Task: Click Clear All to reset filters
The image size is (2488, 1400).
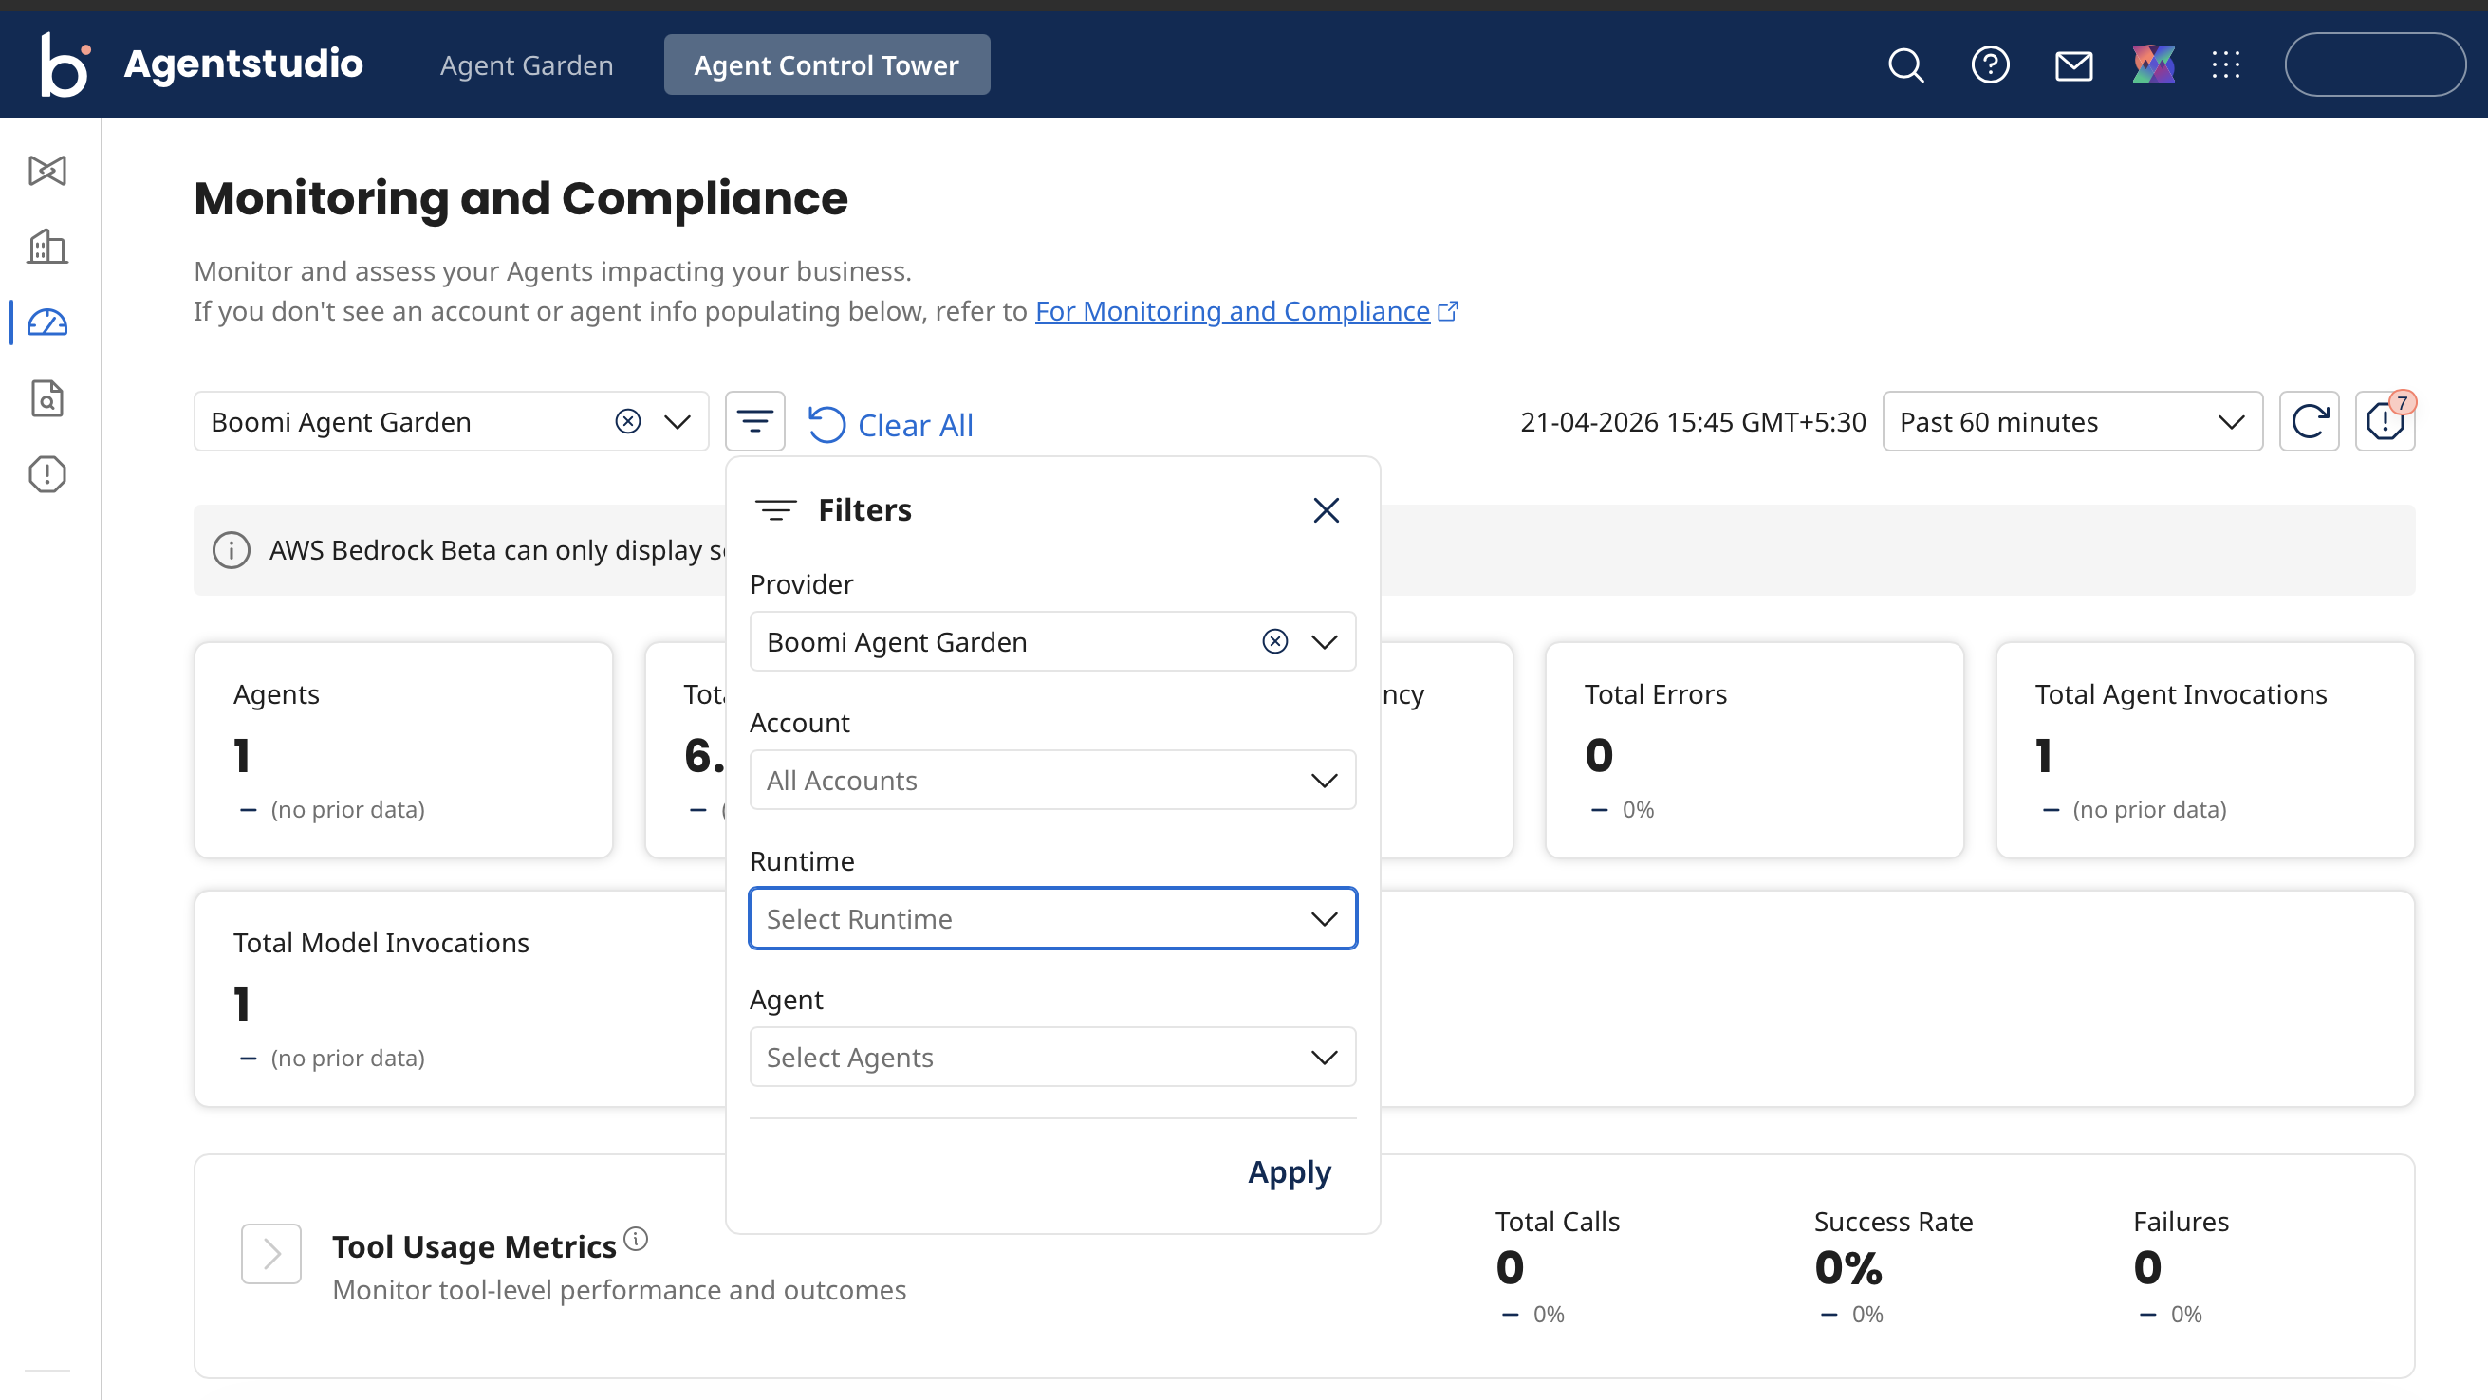Action: (x=891, y=425)
